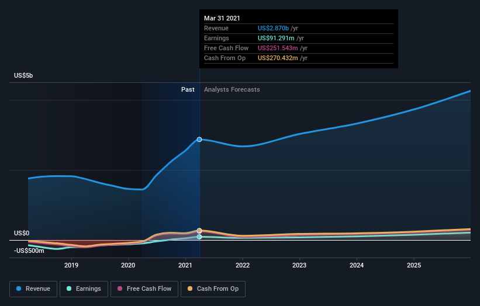Select the 2021 x-axis label
Image resolution: width=480 pixels, height=306 pixels.
pos(185,265)
